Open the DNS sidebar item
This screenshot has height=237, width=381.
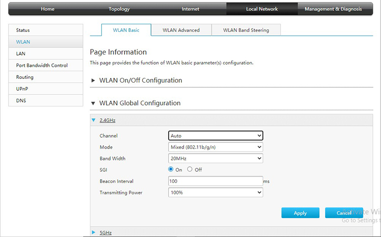pyautogui.click(x=21, y=100)
